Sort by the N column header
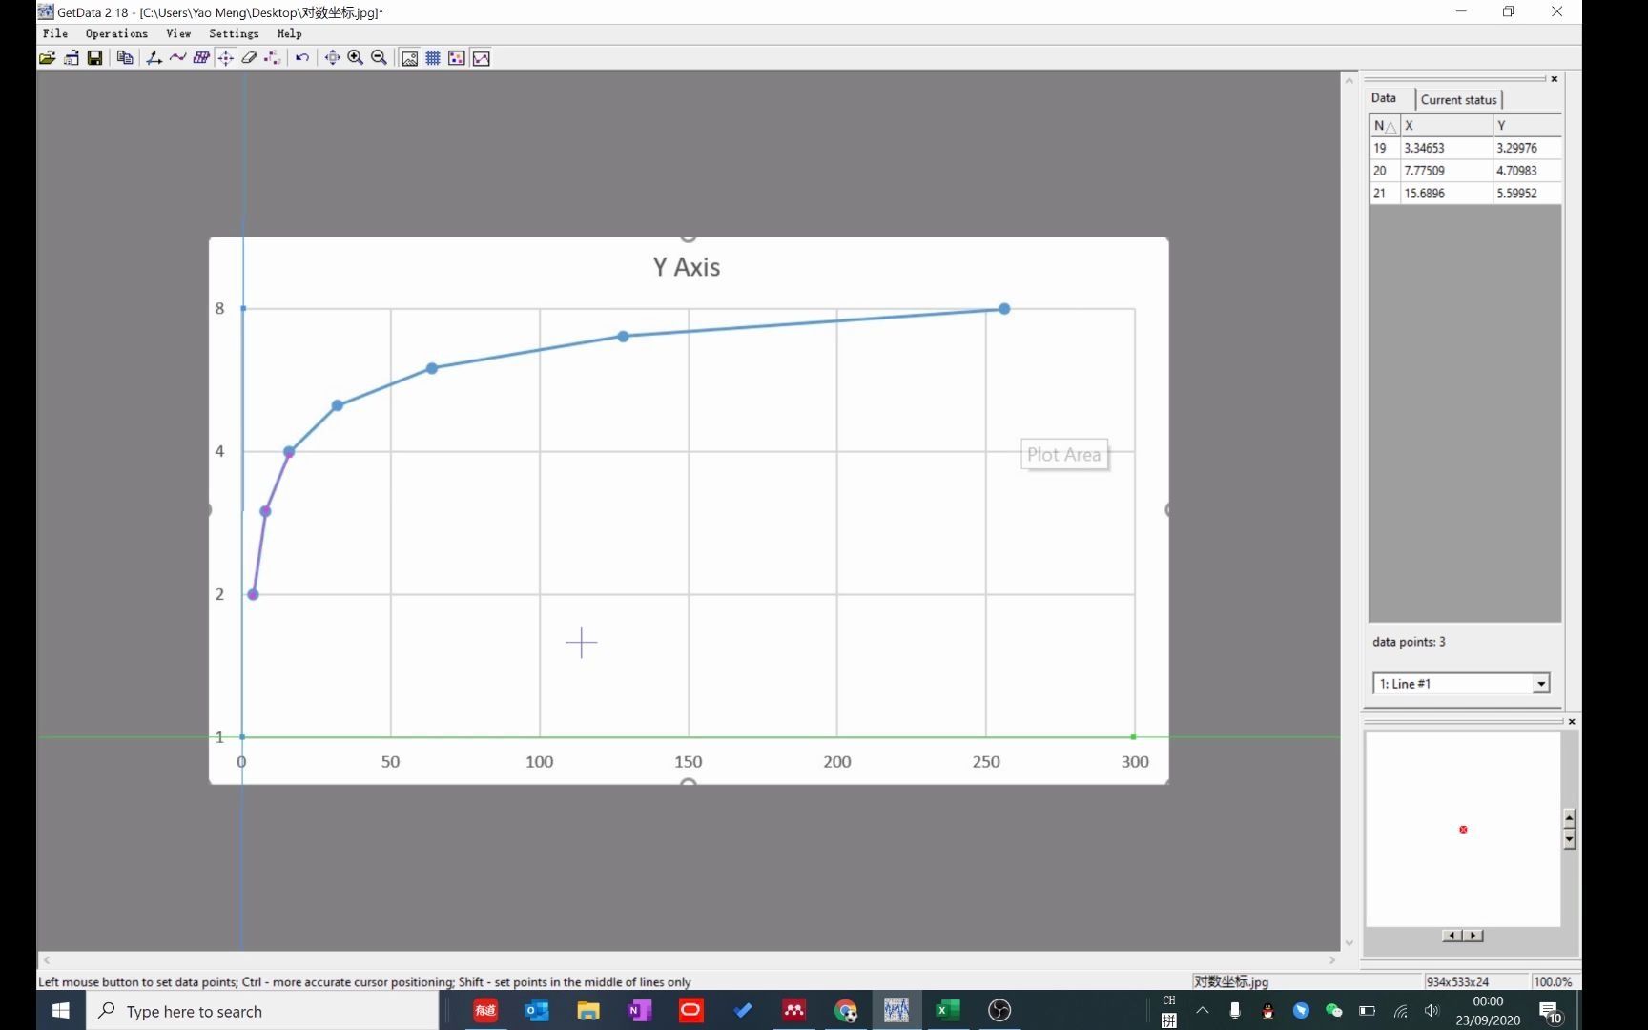 point(1385,125)
